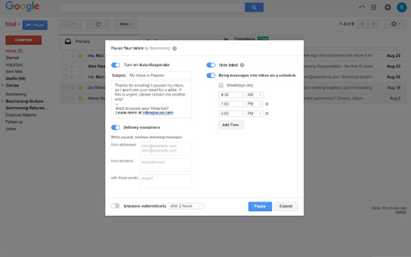Open the Follow up label
This screenshot has width=411, height=257.
click(14, 122)
